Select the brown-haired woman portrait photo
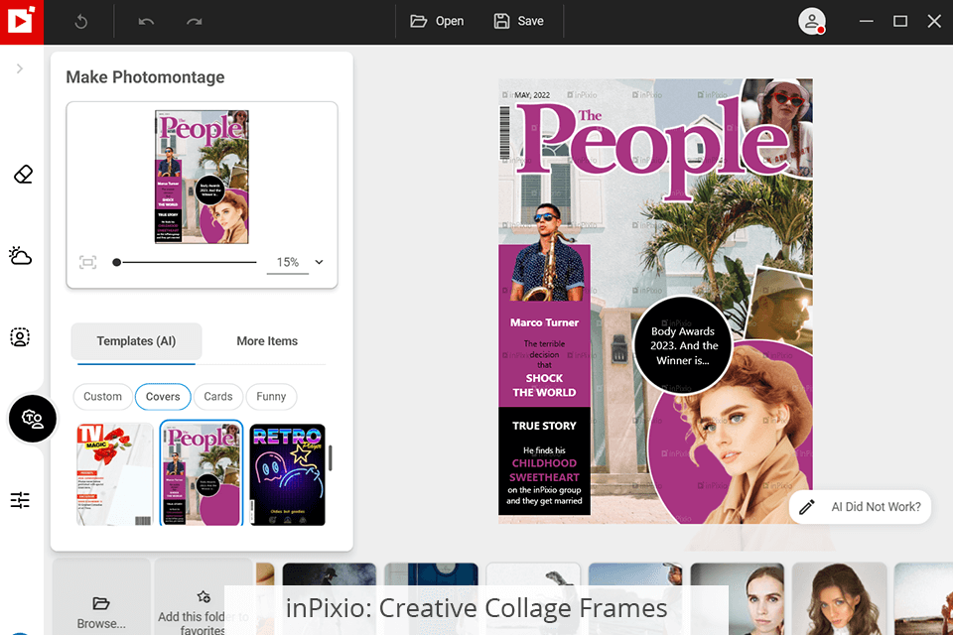The height and width of the screenshot is (635, 953). click(x=840, y=598)
